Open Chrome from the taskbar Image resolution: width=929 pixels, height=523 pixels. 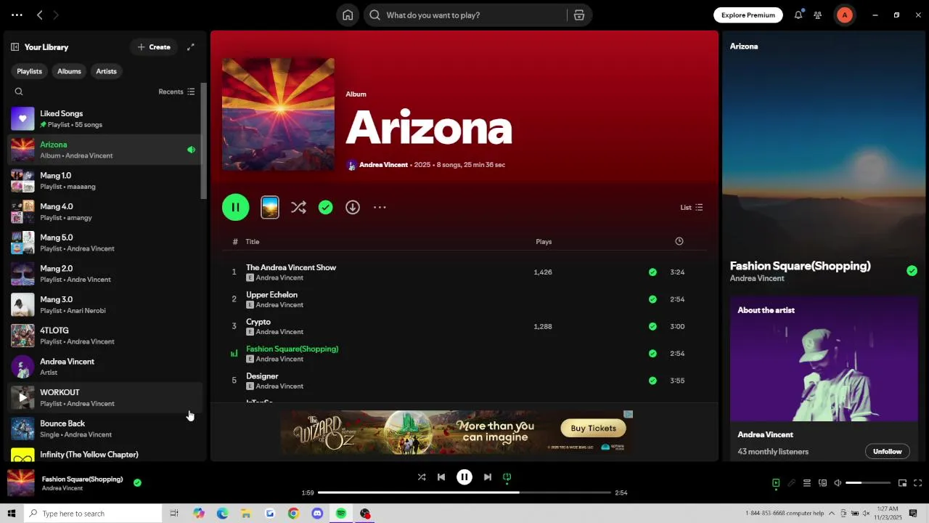tap(293, 514)
